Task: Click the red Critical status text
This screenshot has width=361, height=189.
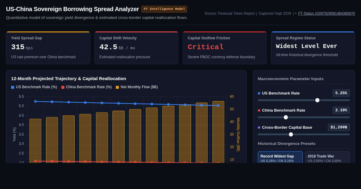Action: (x=206, y=47)
